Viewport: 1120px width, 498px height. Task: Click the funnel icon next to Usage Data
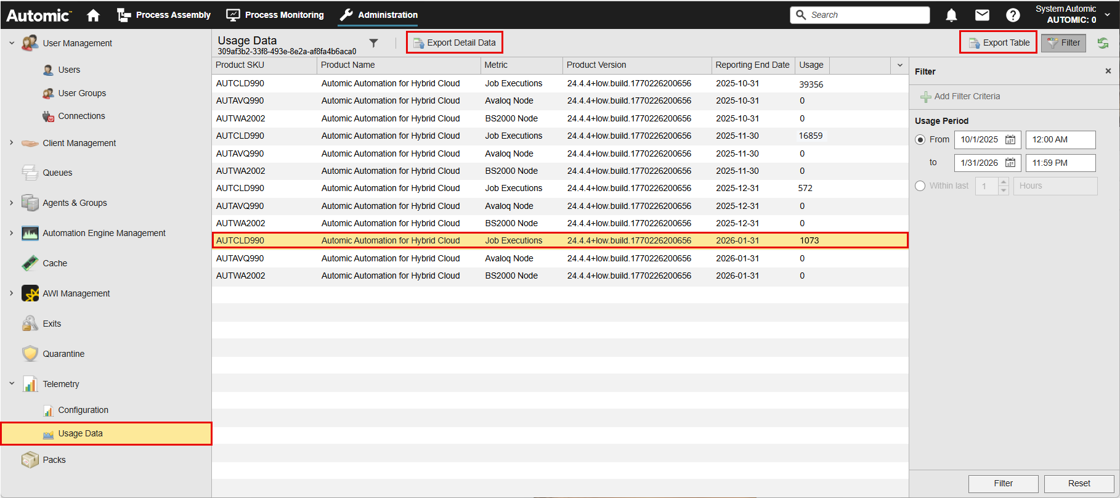pyautogui.click(x=373, y=43)
